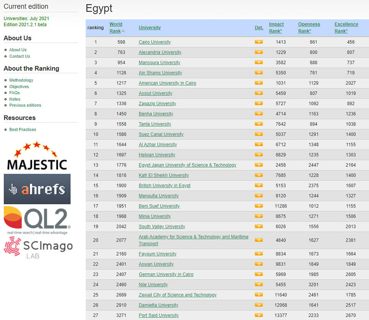369x320 pixels.
Task: View details icon for American University in Cairo
Action: [259, 83]
